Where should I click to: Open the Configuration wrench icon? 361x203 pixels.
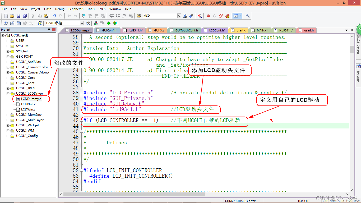point(247,16)
